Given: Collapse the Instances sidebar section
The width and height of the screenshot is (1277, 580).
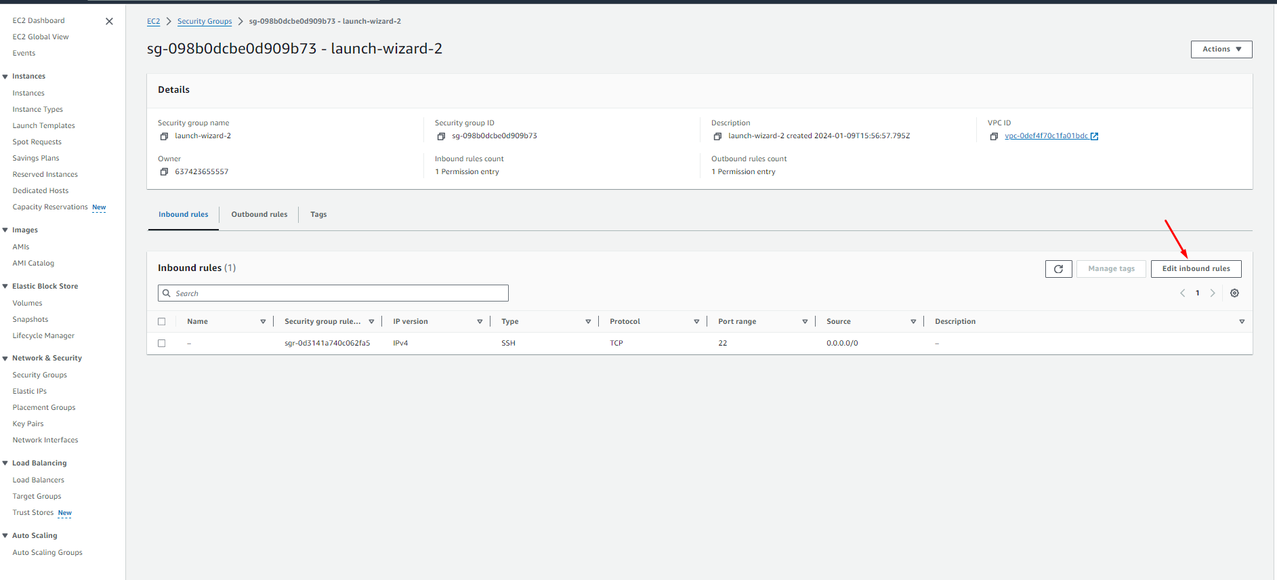Looking at the screenshot, I should 5,77.
